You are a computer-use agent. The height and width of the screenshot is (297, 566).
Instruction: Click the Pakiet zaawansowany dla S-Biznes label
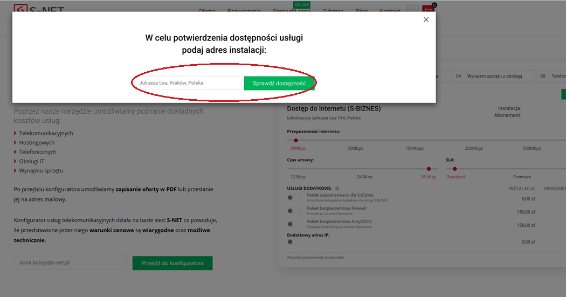[x=340, y=195]
